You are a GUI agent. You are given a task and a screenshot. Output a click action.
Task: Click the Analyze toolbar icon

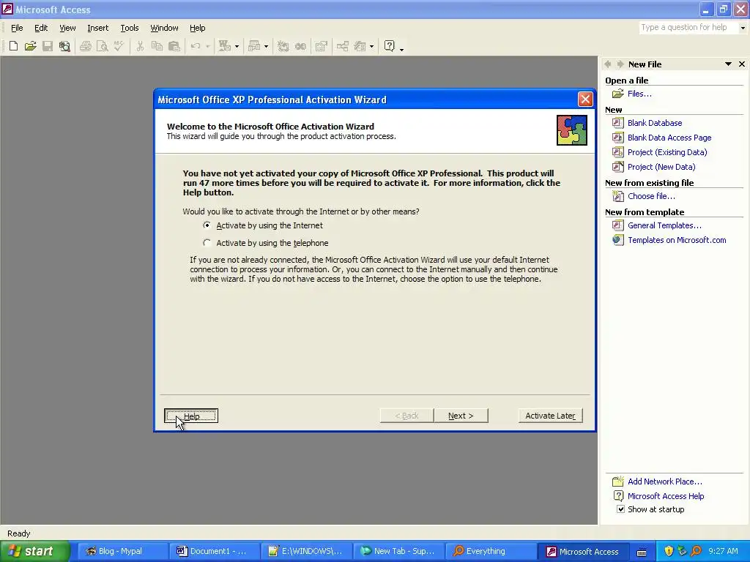point(254,46)
